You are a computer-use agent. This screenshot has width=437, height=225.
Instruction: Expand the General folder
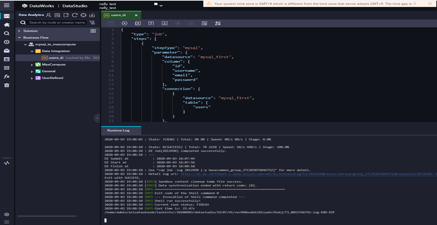pos(32,71)
